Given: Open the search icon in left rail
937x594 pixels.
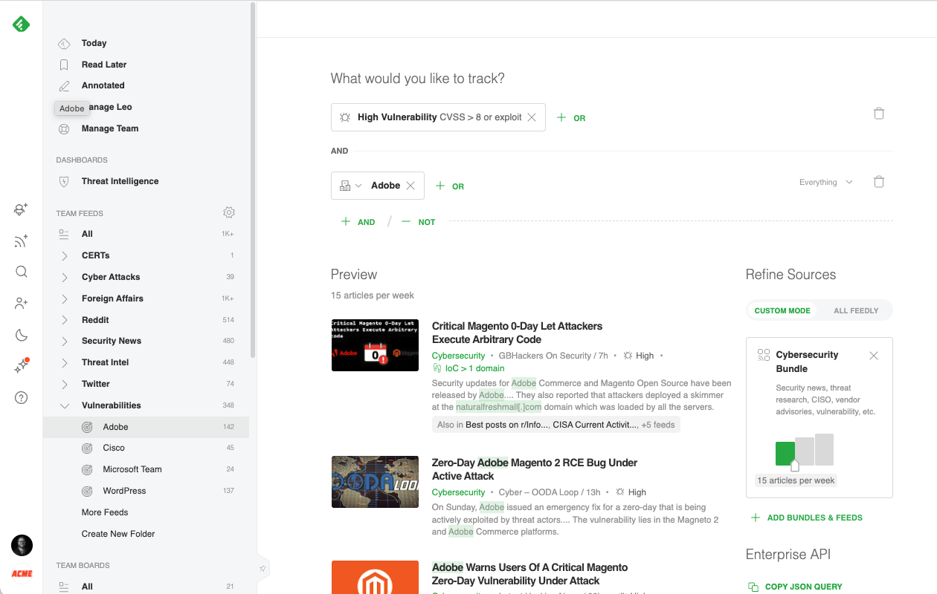Looking at the screenshot, I should pos(21,272).
